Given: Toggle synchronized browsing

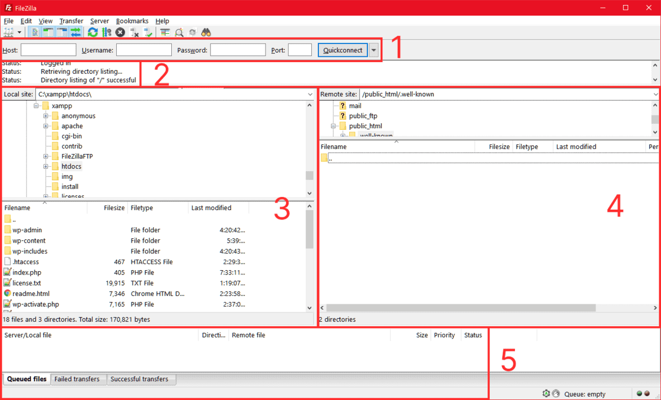Looking at the screenshot, I should click(192, 31).
